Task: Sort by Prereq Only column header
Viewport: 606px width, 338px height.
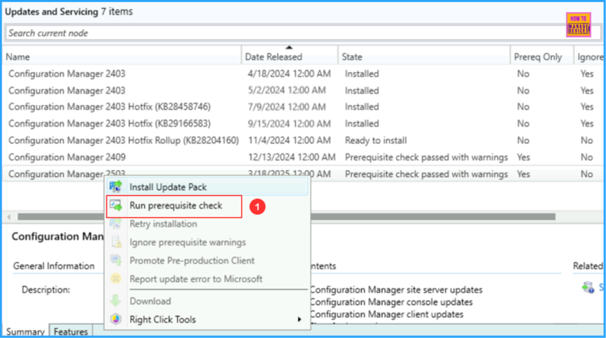Action: tap(541, 57)
